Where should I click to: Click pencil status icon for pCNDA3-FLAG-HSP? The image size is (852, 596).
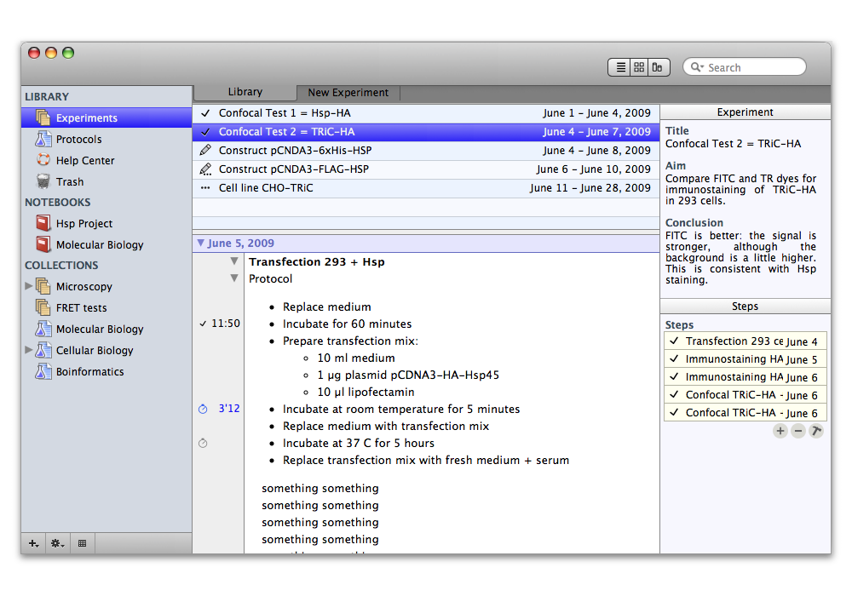[205, 169]
